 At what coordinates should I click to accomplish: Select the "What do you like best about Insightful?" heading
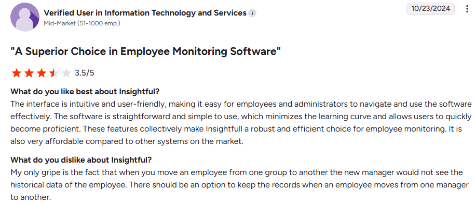pos(85,91)
